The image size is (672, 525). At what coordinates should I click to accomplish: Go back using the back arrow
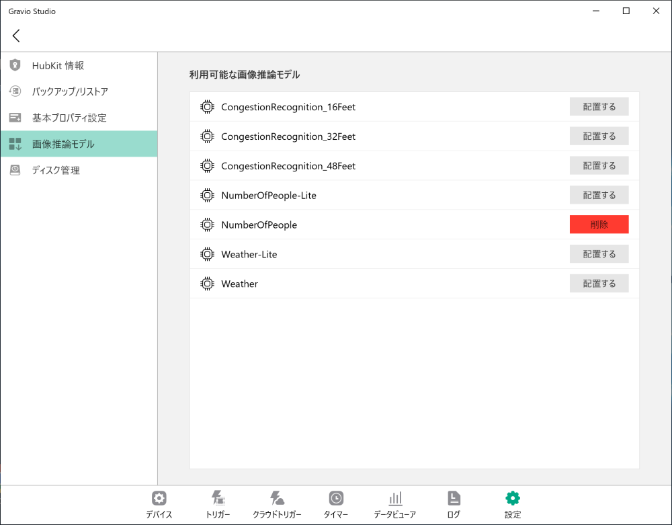tap(16, 36)
